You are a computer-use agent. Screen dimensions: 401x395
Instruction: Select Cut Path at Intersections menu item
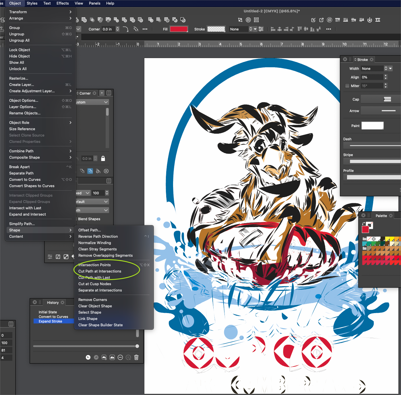(x=100, y=271)
